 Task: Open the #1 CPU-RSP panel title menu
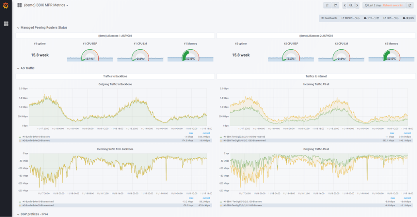coord(90,44)
